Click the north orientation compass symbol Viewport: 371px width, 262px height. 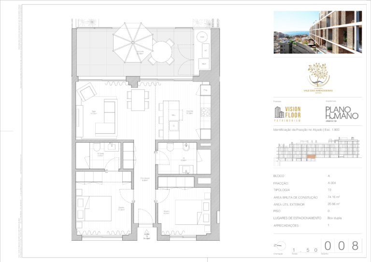[280, 244]
